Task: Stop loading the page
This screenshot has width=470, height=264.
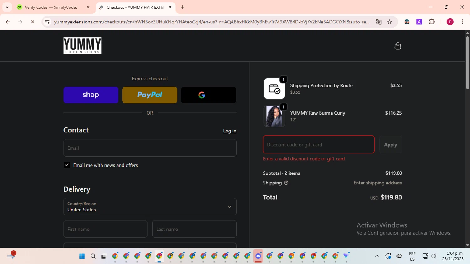Action: click(32, 22)
